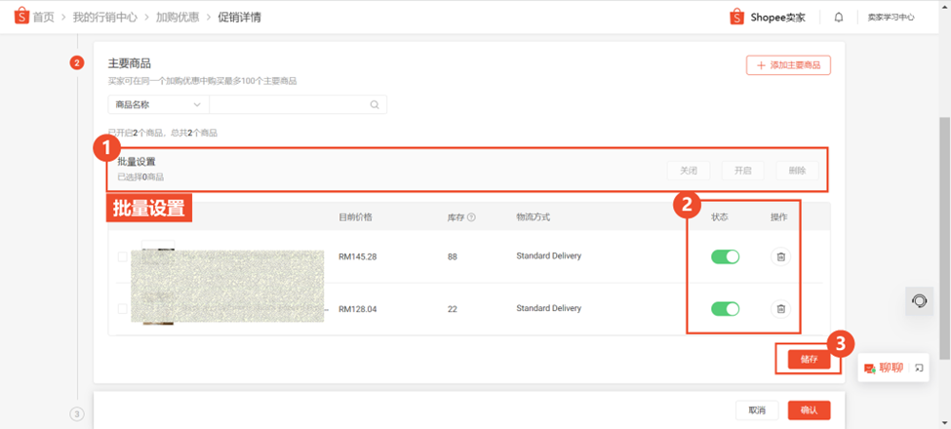This screenshot has width=951, height=429.
Task: Toggle off status for RM145.28 product
Action: coord(725,257)
